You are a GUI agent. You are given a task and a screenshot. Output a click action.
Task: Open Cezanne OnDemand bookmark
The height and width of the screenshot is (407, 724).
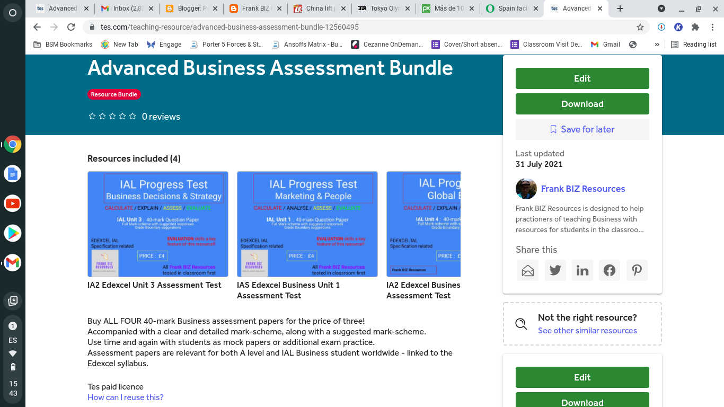tap(387, 45)
